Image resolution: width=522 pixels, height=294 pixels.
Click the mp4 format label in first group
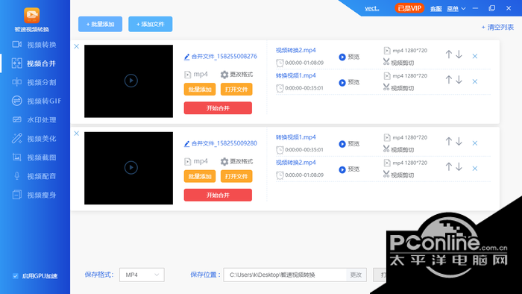(x=196, y=75)
